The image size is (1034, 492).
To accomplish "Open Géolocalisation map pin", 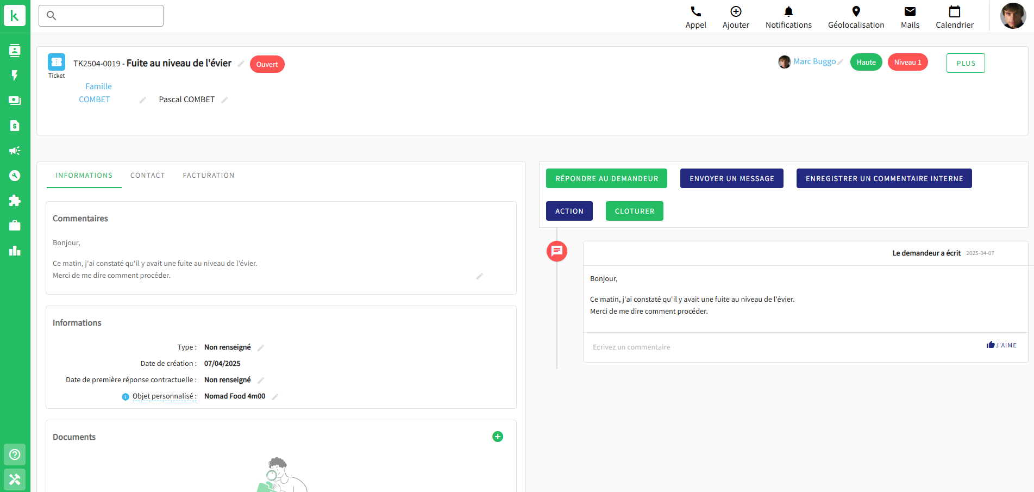I will [x=856, y=12].
